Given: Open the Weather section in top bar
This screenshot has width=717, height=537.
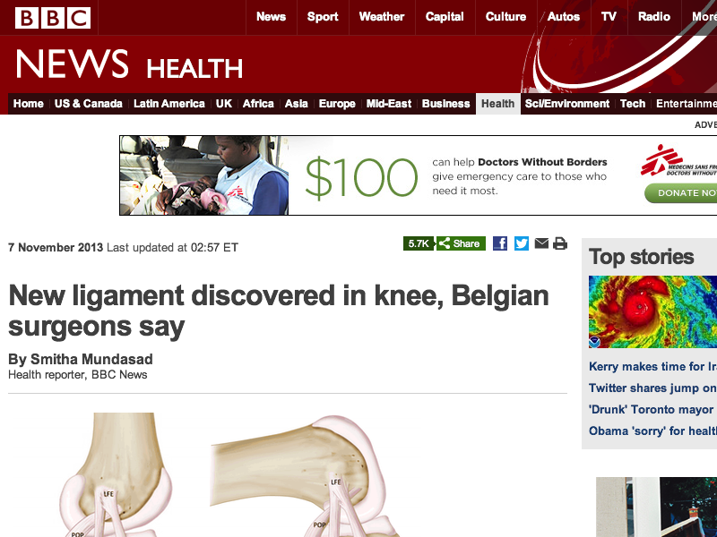Looking at the screenshot, I should 382,17.
